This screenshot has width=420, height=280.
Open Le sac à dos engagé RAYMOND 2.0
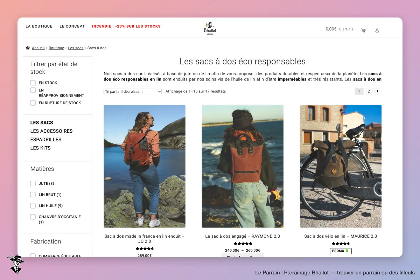[x=243, y=236]
